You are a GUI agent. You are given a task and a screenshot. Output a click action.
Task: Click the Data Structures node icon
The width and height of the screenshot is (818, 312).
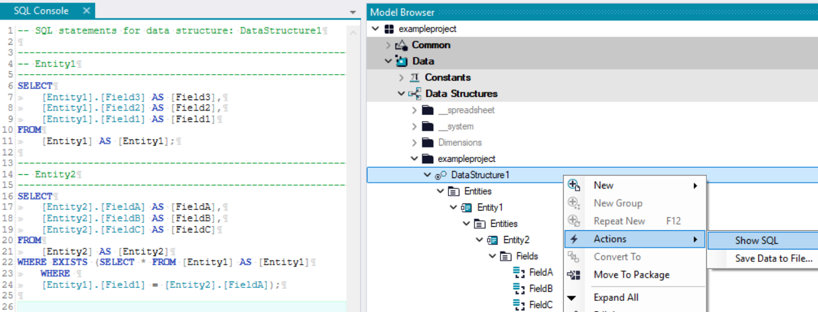415,94
